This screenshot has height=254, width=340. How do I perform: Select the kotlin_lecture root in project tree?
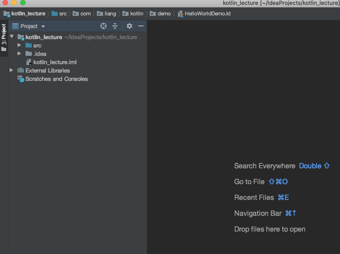44,37
